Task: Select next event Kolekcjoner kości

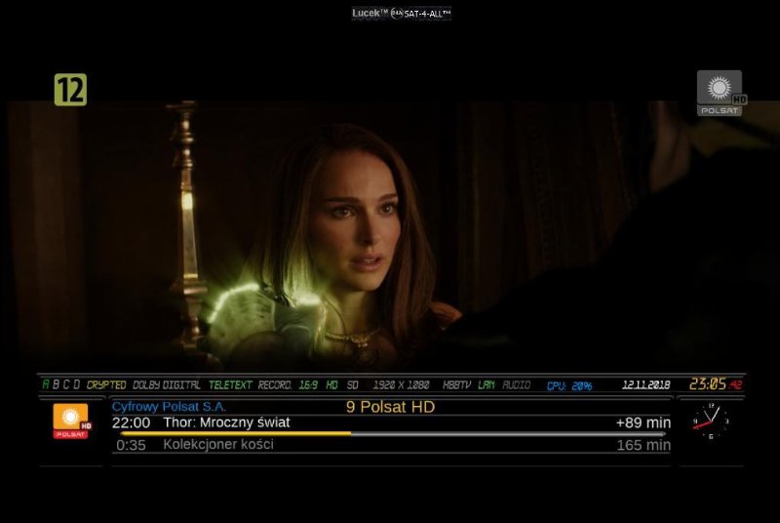Action: (218, 444)
